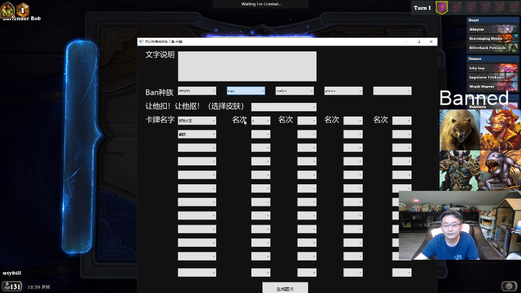Select the Impulsive Trickster card entry
The height and width of the screenshot is (293, 521).
click(493, 77)
